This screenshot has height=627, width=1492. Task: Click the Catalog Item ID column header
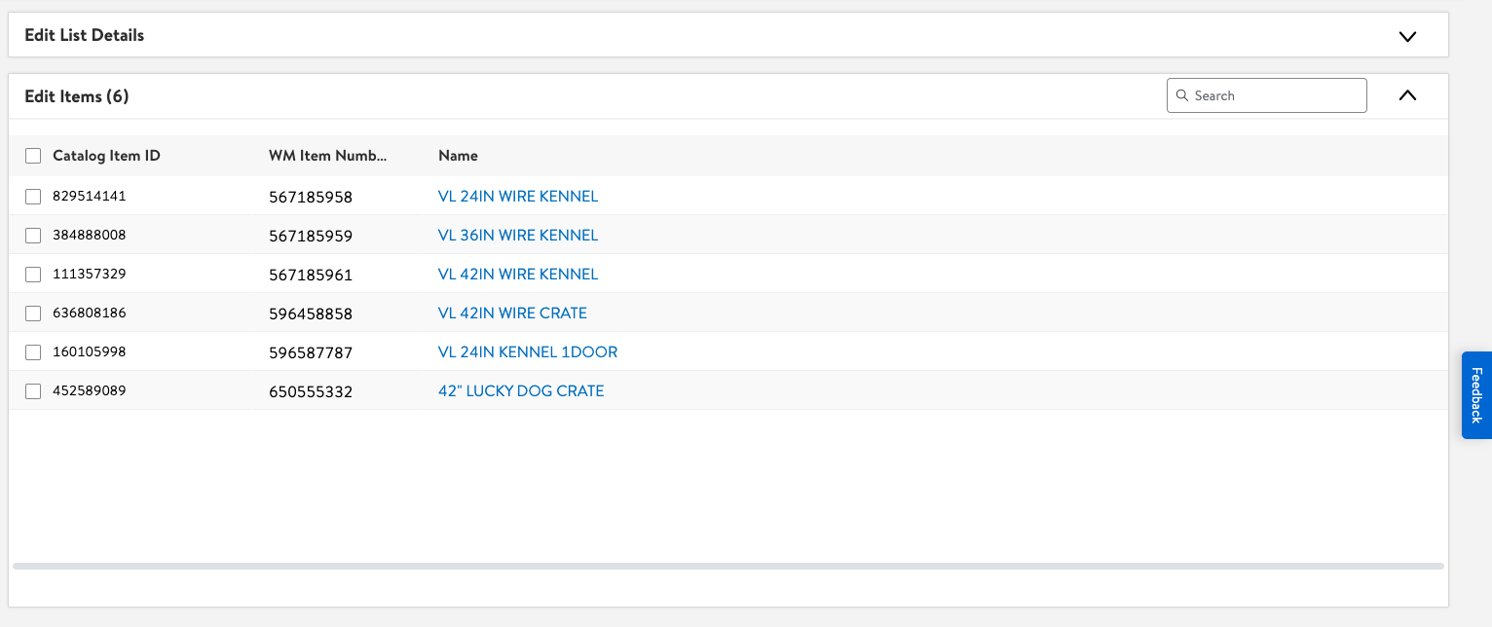[106, 156]
